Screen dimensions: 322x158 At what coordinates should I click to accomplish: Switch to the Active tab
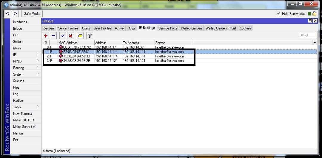(x=119, y=28)
